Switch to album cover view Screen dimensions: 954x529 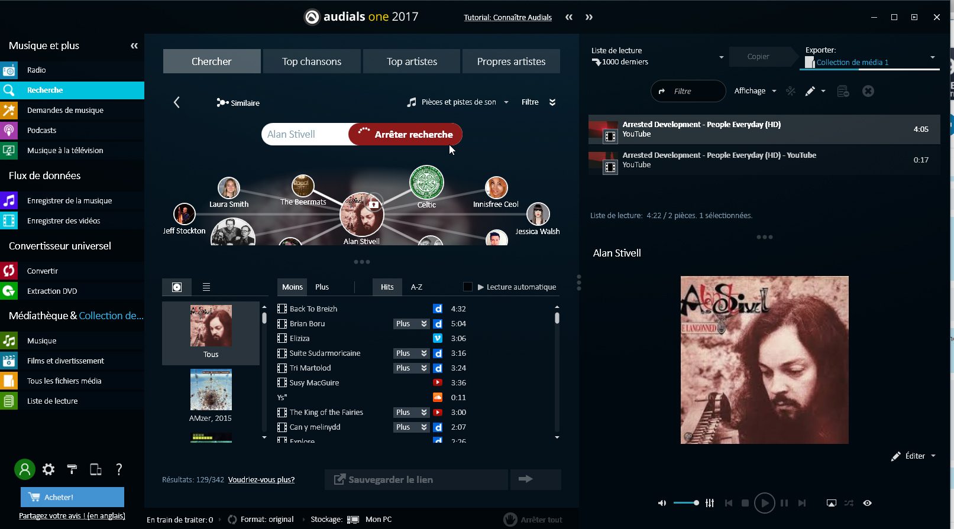177,287
